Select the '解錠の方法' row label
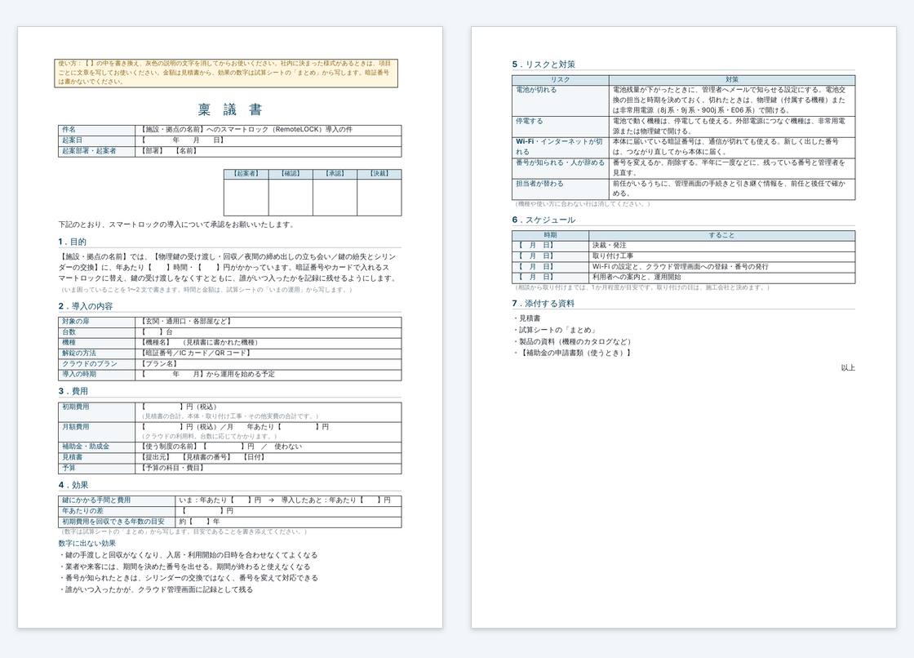The height and width of the screenshot is (658, 914). [x=97, y=353]
